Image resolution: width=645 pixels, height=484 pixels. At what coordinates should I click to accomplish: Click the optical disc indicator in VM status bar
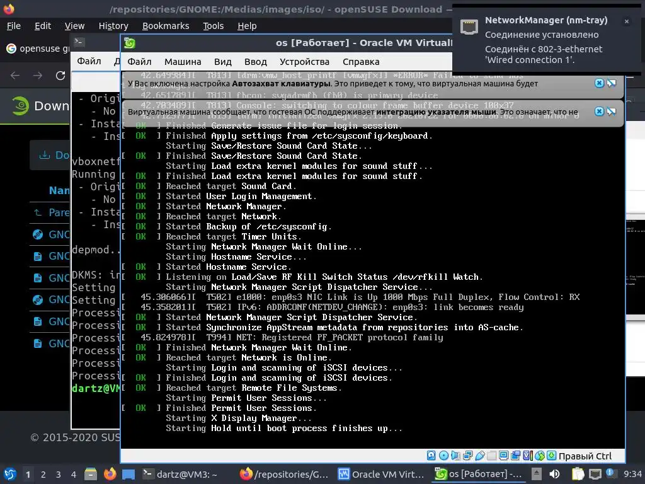point(443,456)
